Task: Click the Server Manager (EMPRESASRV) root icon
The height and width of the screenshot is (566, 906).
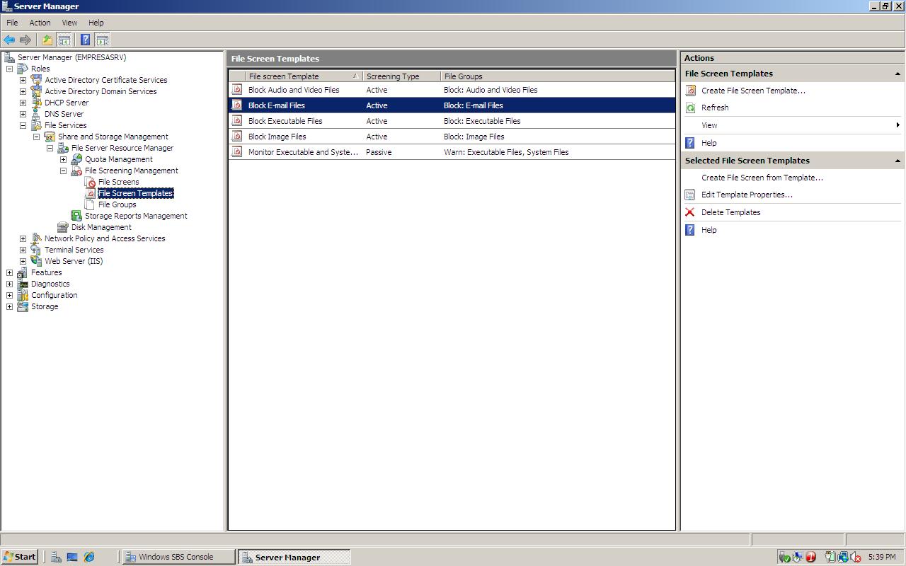Action: [9, 57]
